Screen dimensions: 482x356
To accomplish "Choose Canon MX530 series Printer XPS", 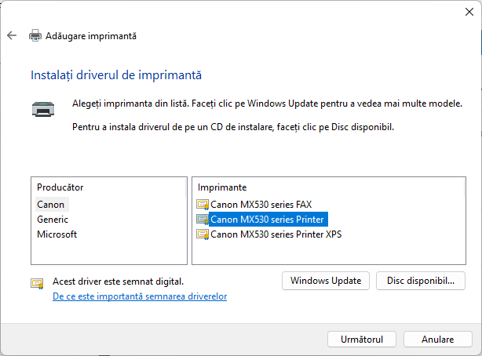I will tap(276, 234).
